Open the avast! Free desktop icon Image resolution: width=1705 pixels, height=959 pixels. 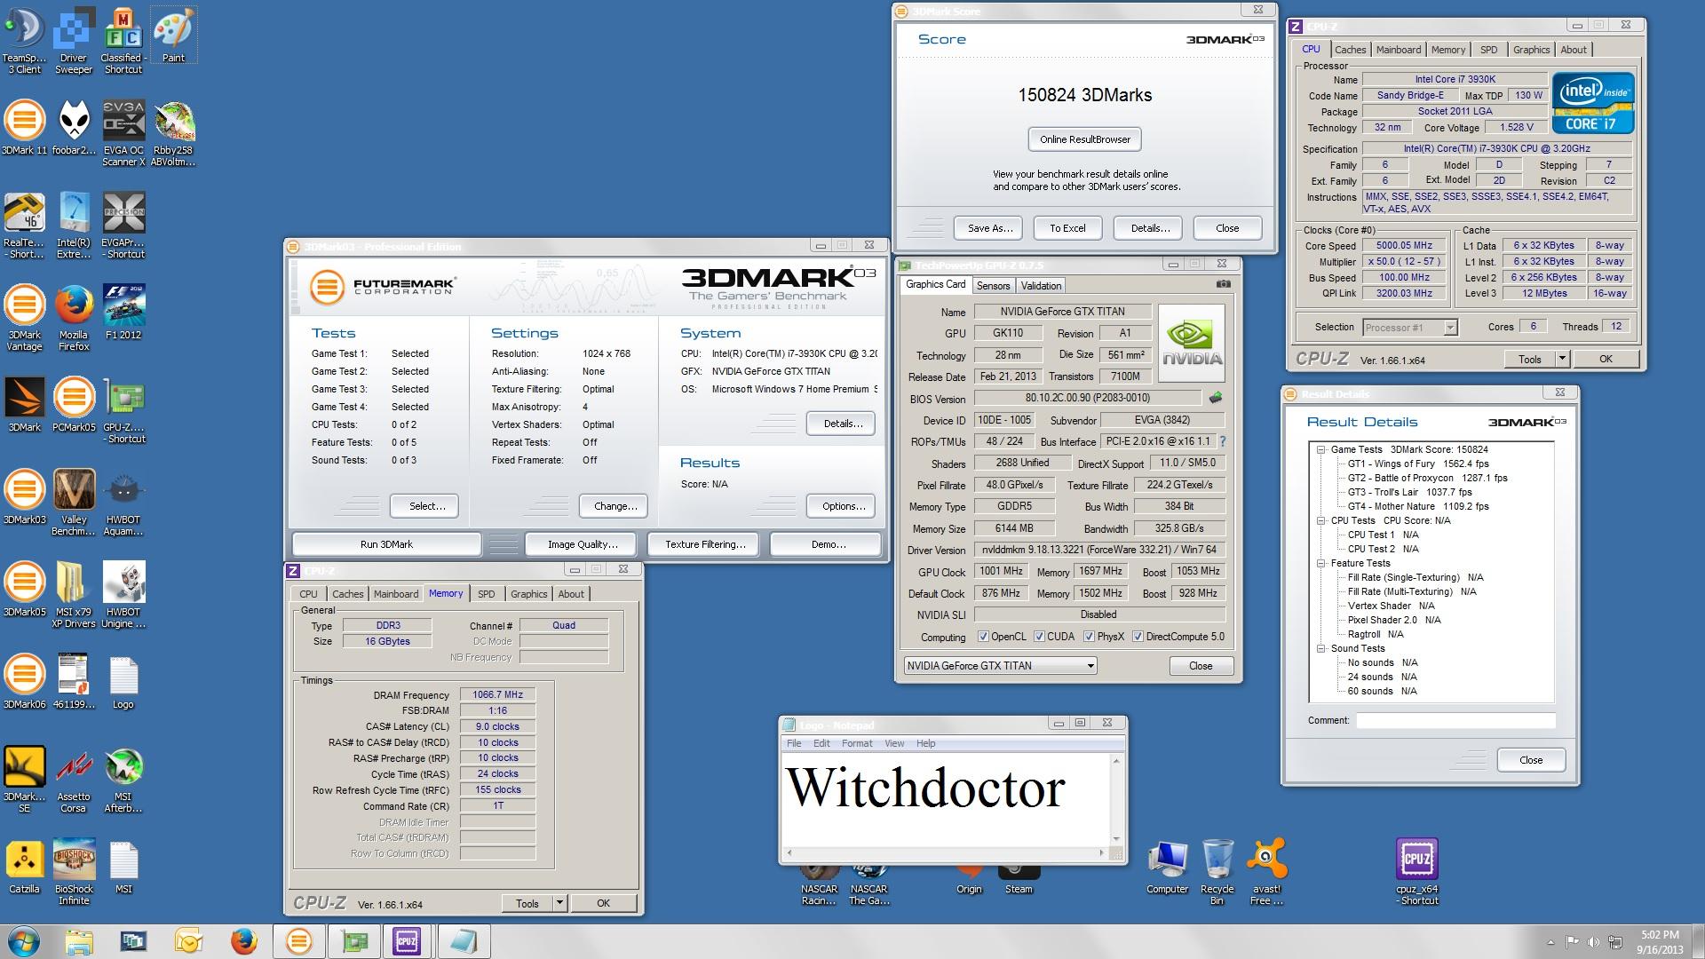tap(1266, 872)
